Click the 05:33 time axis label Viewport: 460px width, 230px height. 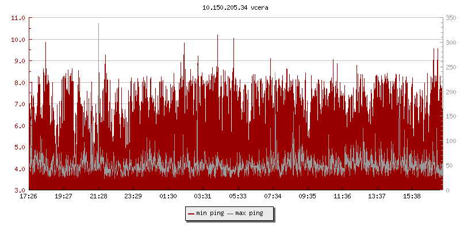(x=237, y=196)
